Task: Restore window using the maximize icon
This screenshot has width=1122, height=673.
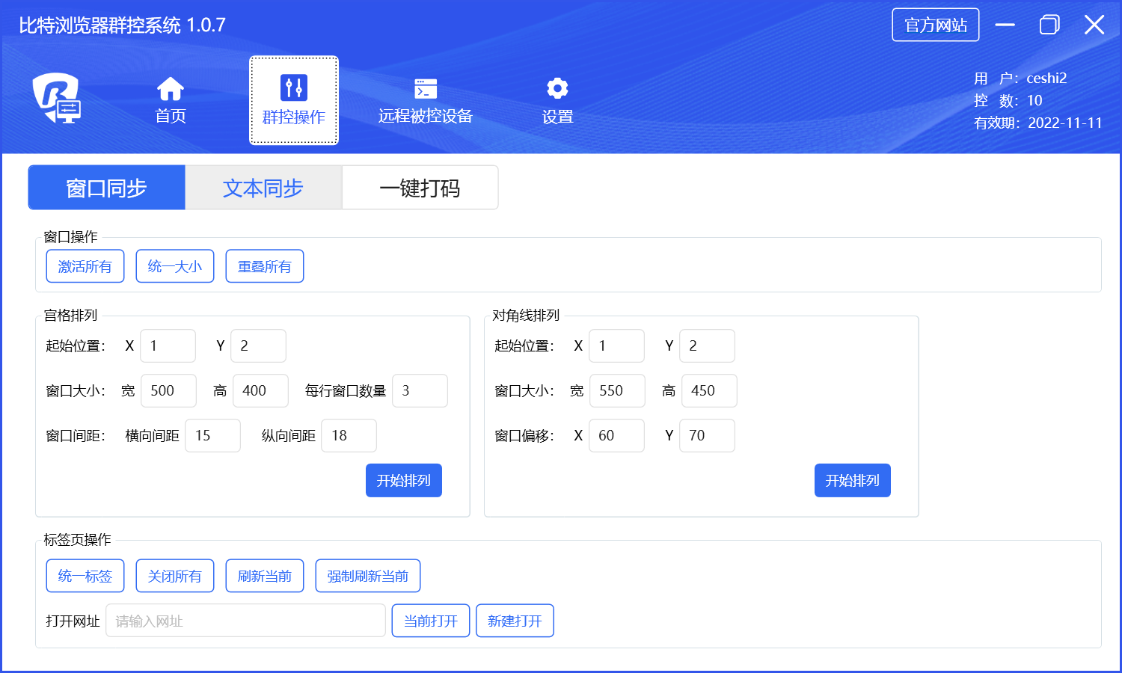Action: pos(1049,25)
